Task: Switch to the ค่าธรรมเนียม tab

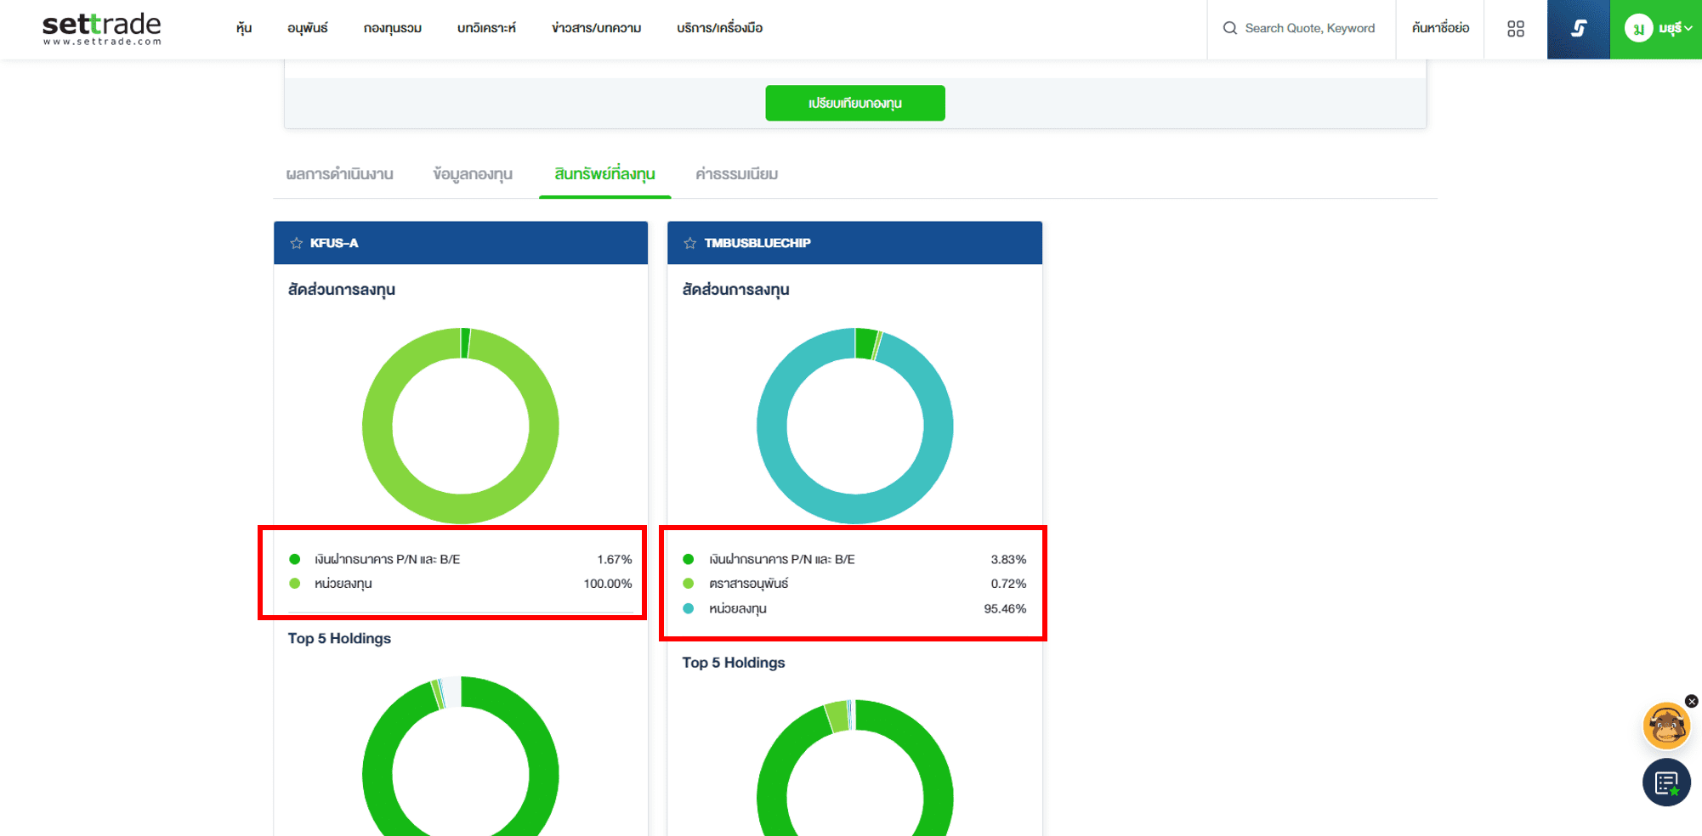Action: pos(736,174)
